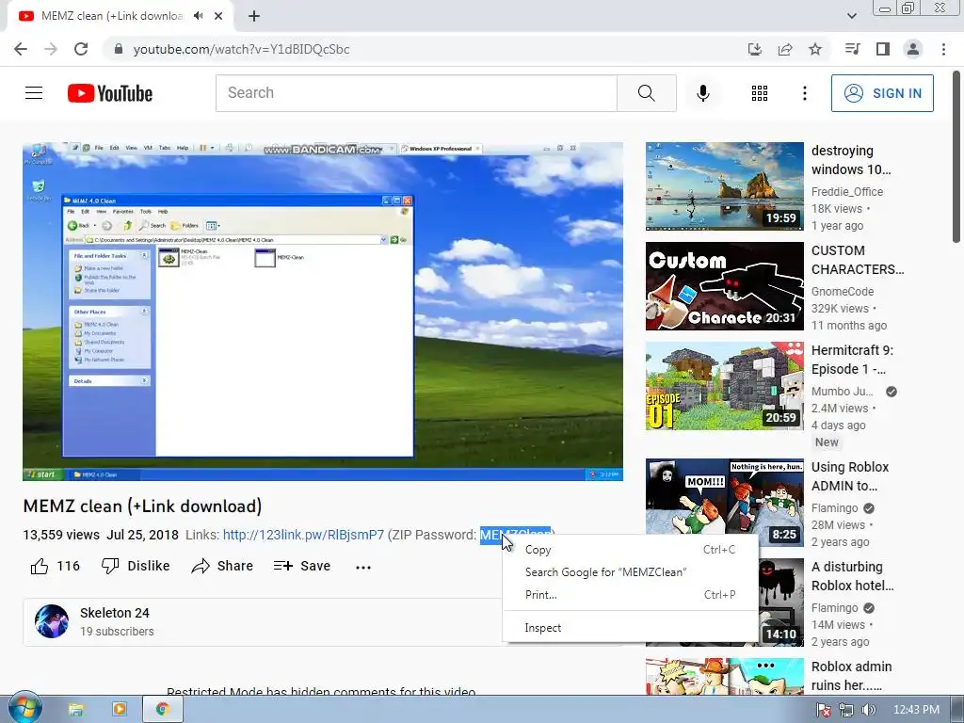This screenshot has width=964, height=723.
Task: Open the Windows Start button
Action: 24,710
